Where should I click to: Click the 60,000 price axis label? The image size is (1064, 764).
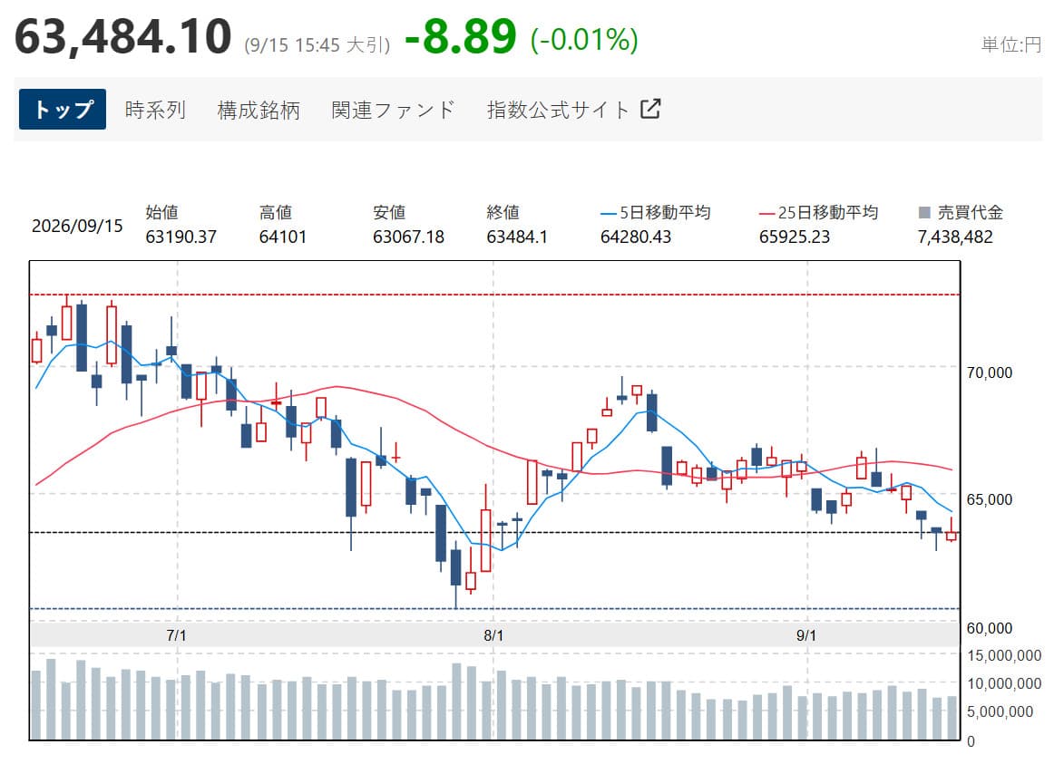coord(990,628)
